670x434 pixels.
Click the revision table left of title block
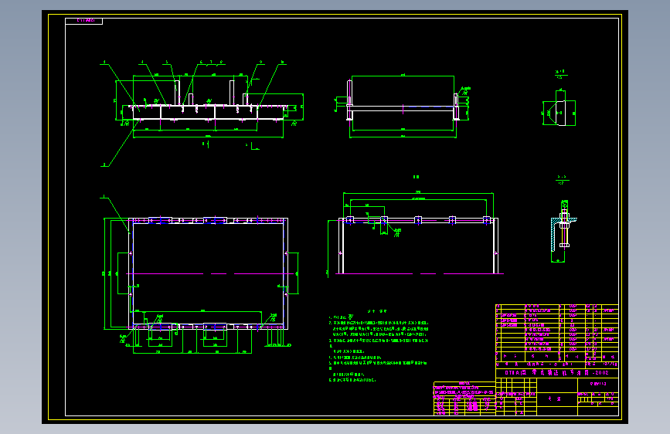tap(464, 398)
